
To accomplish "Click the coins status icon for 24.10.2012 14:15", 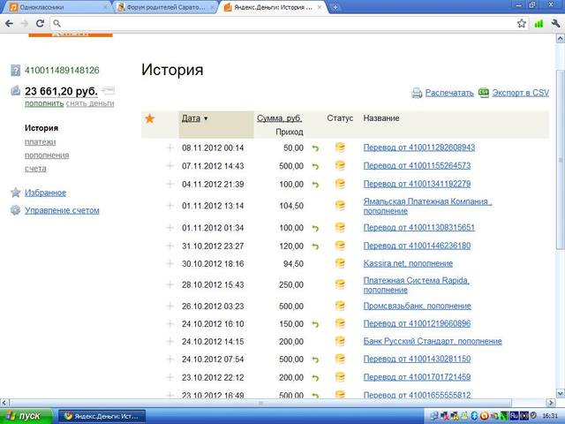I will pos(340,341).
